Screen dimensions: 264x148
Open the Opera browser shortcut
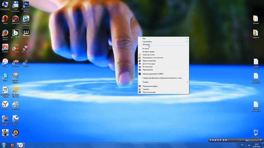(x=5, y=20)
